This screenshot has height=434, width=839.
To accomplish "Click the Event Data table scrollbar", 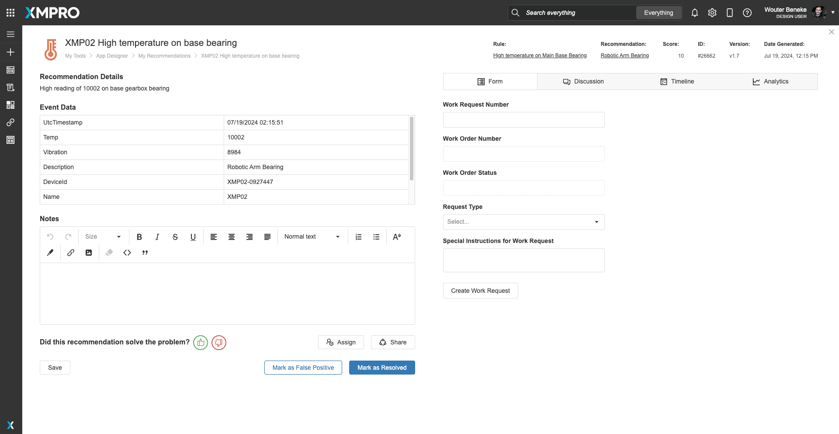I will 411,149.
